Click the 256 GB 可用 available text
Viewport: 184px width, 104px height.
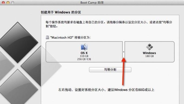[84, 59]
